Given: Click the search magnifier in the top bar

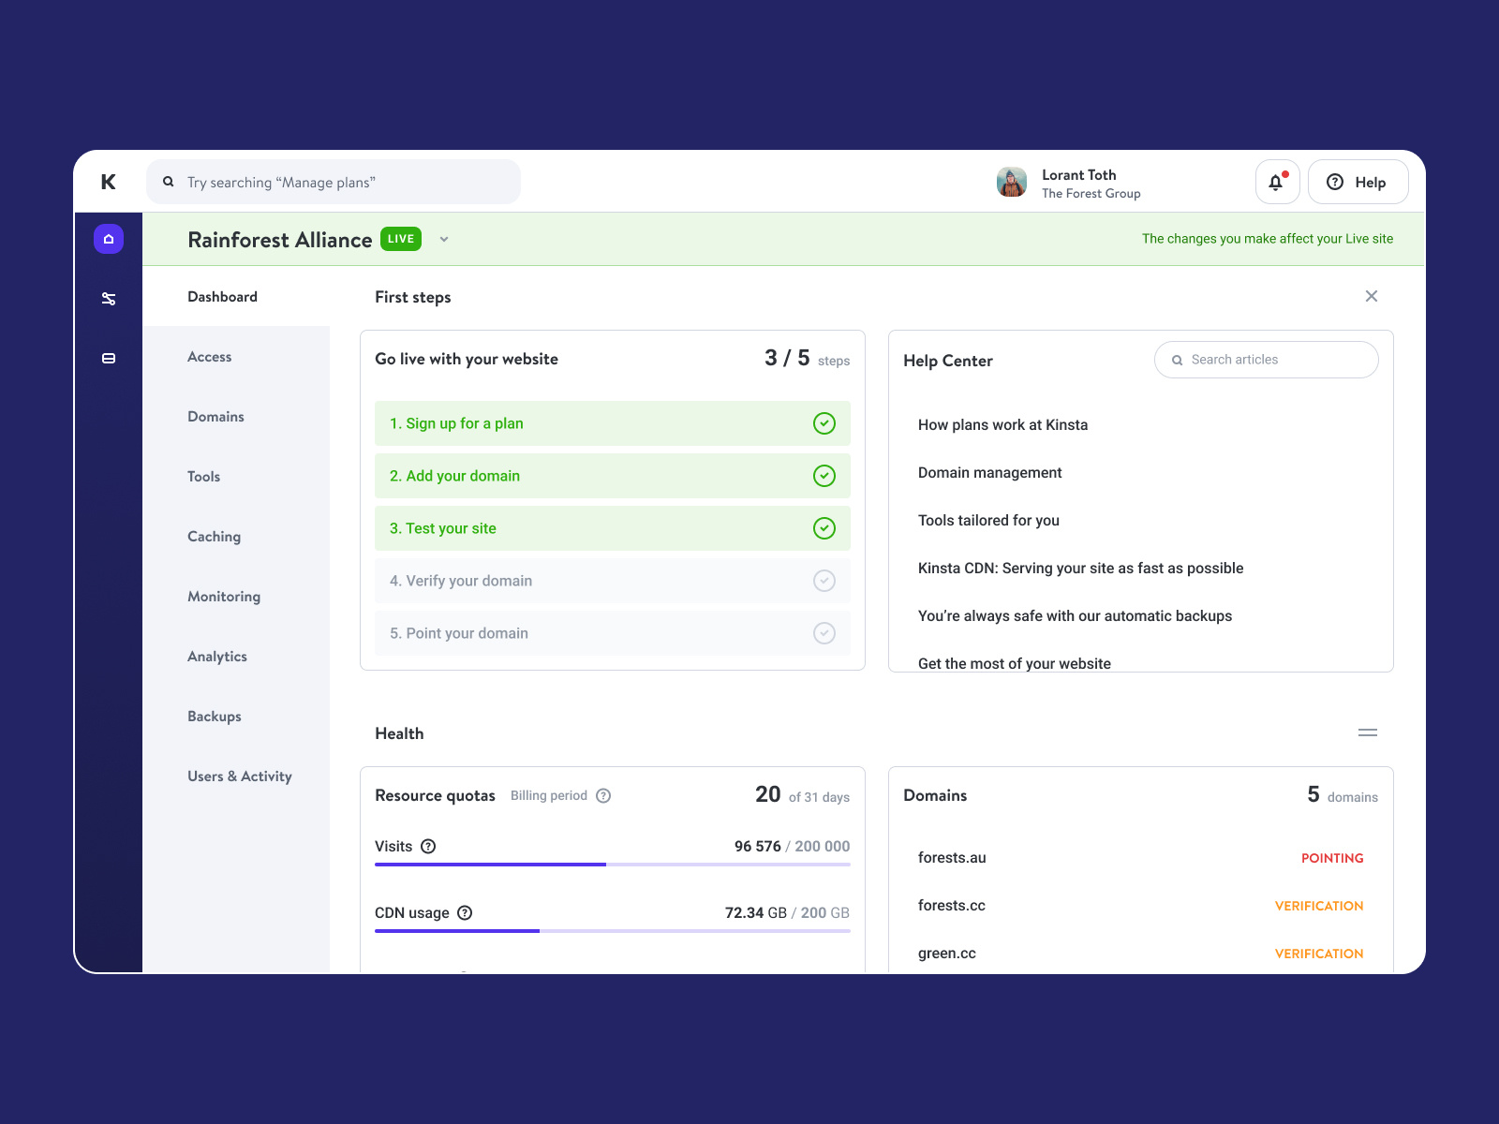Looking at the screenshot, I should click(x=169, y=182).
